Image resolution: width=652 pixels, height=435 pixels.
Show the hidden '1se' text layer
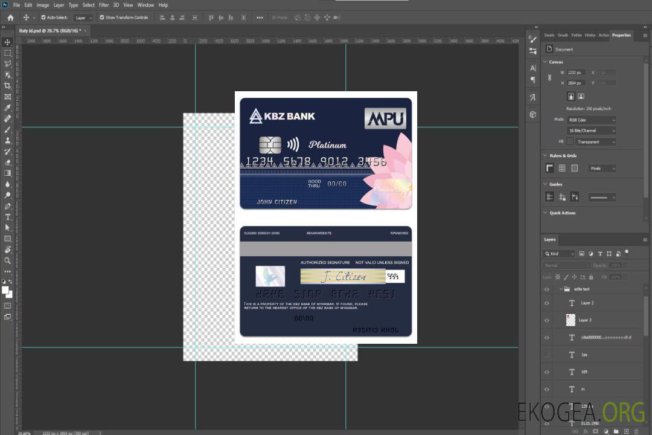[x=547, y=355]
